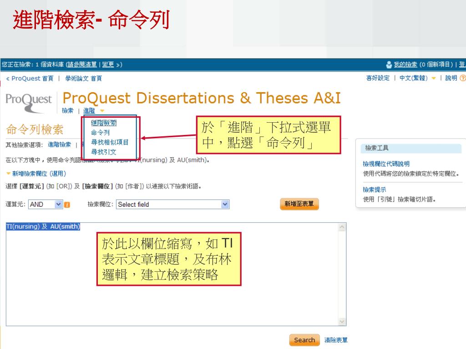
Task: Click the 變更 databases link
Action: click(108, 65)
